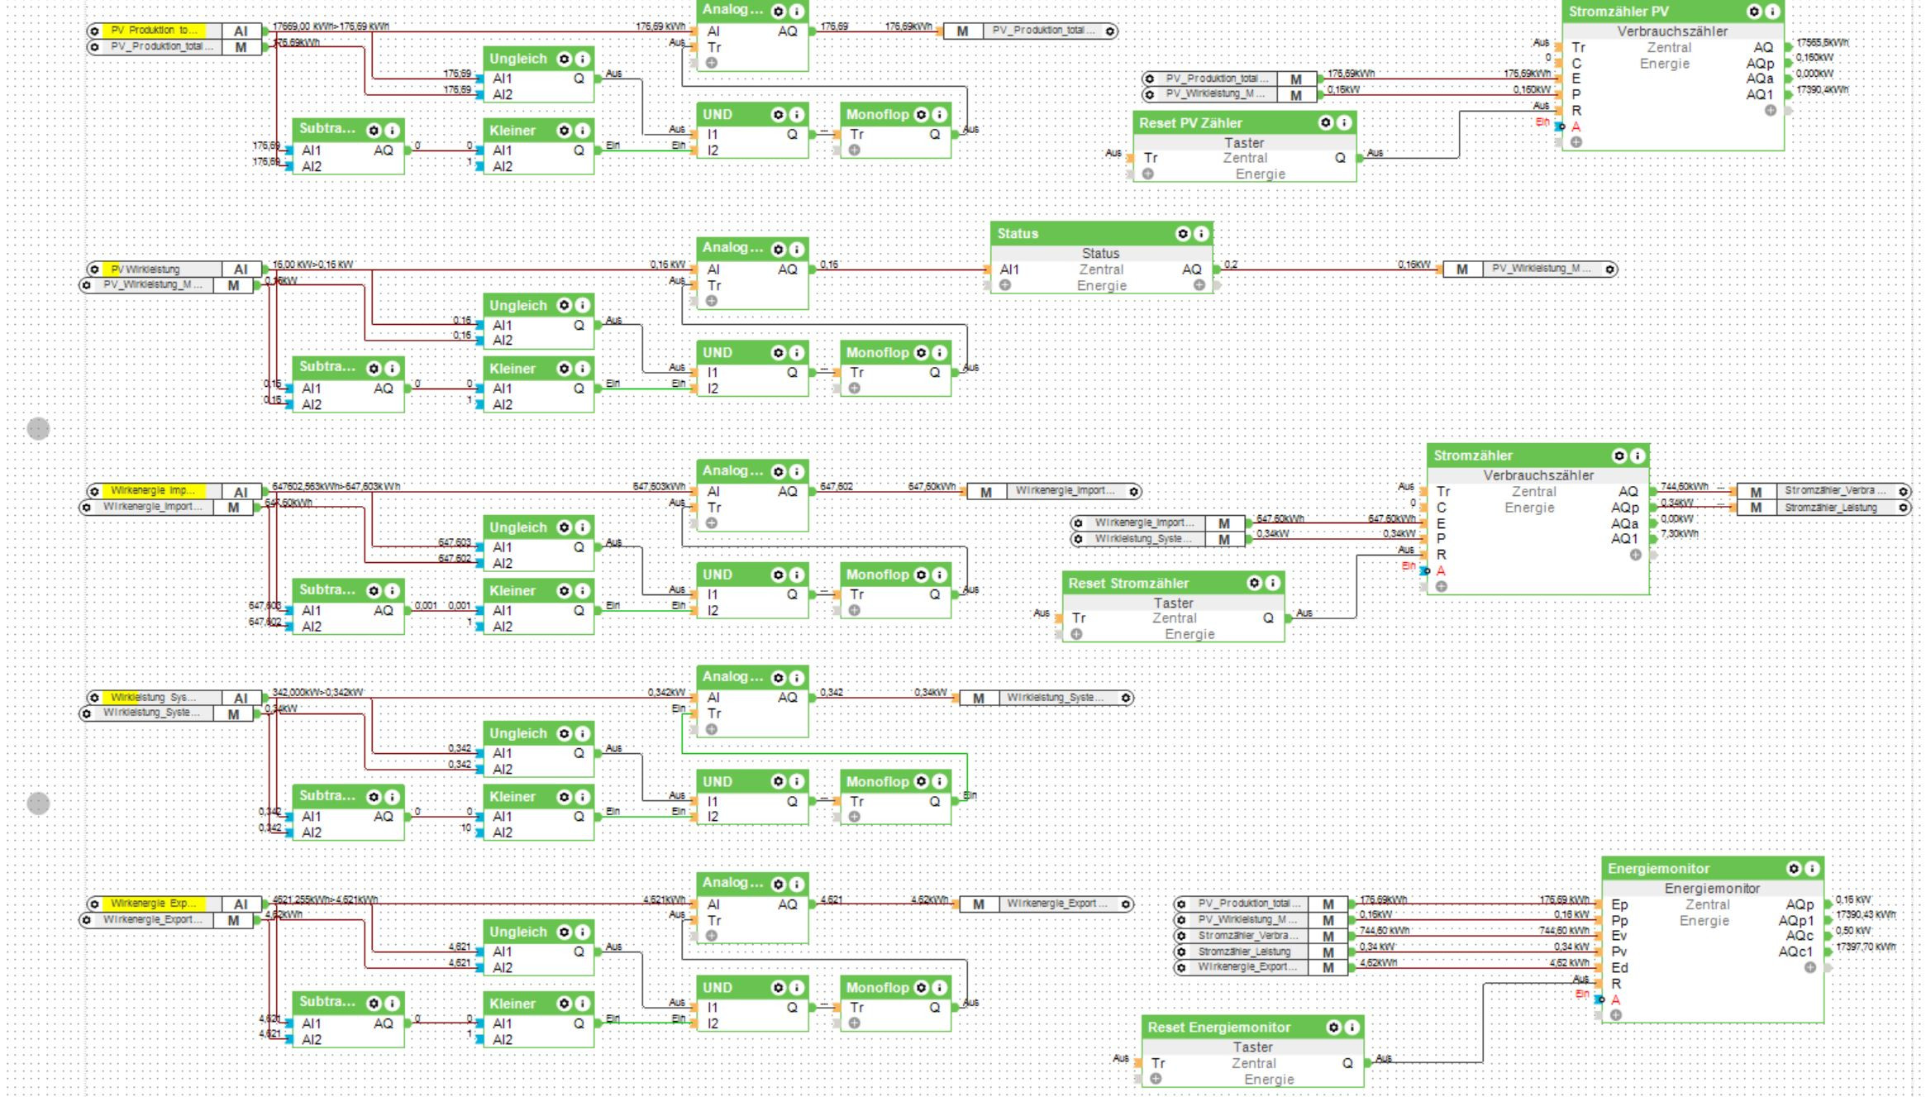The width and height of the screenshot is (1926, 1097).
Task: Expand outputs plus on Energiemonitor block
Action: click(x=1809, y=967)
